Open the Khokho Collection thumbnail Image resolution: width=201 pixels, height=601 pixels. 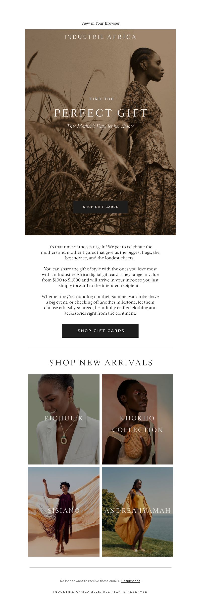pyautogui.click(x=137, y=419)
